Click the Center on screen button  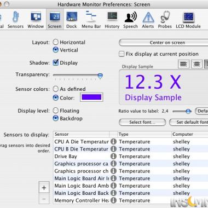coord(164,43)
